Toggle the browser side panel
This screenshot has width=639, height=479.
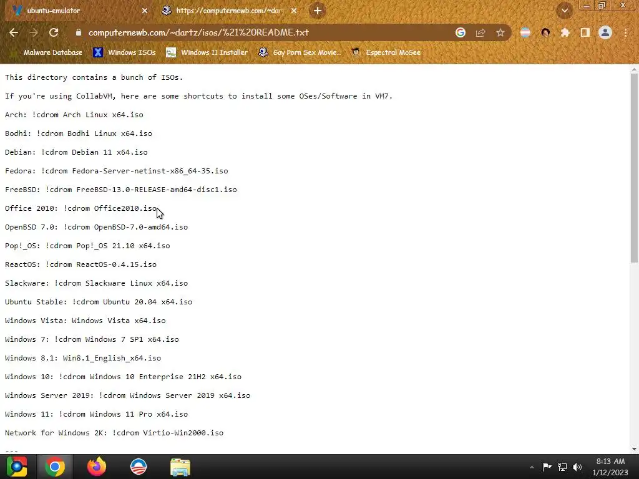(585, 32)
